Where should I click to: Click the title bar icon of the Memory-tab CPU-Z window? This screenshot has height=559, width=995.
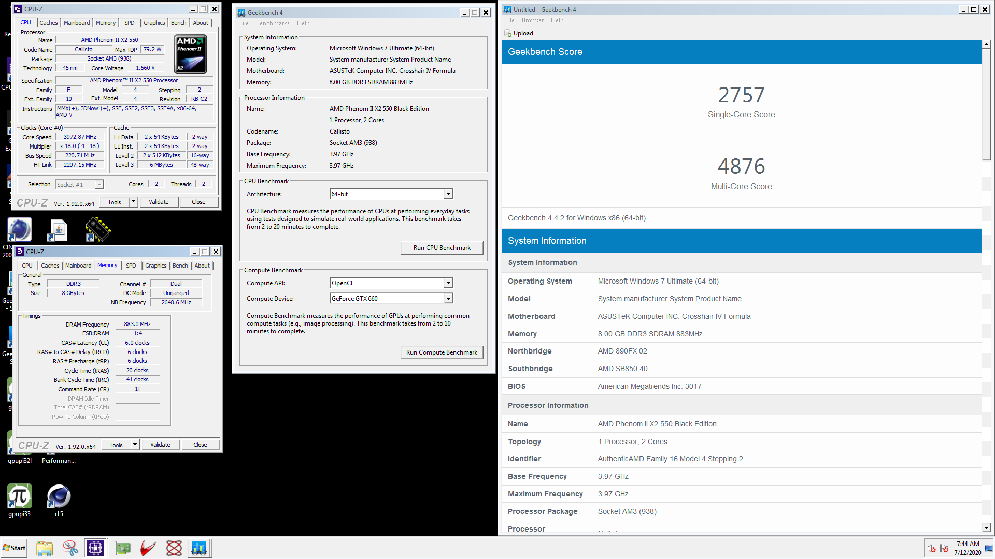click(20, 252)
